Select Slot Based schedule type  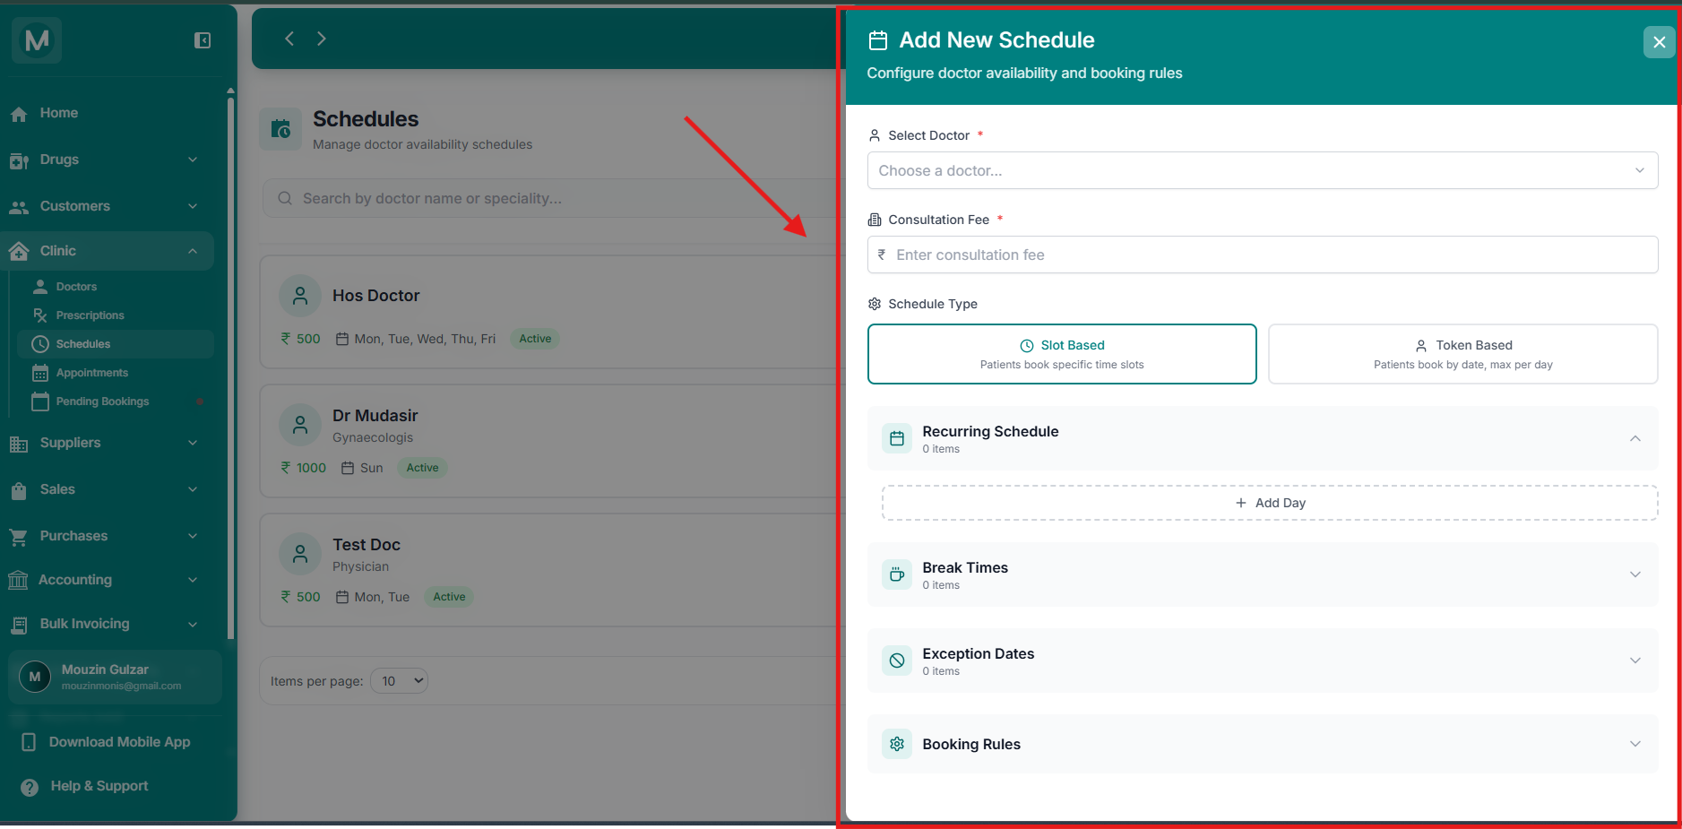click(1062, 354)
